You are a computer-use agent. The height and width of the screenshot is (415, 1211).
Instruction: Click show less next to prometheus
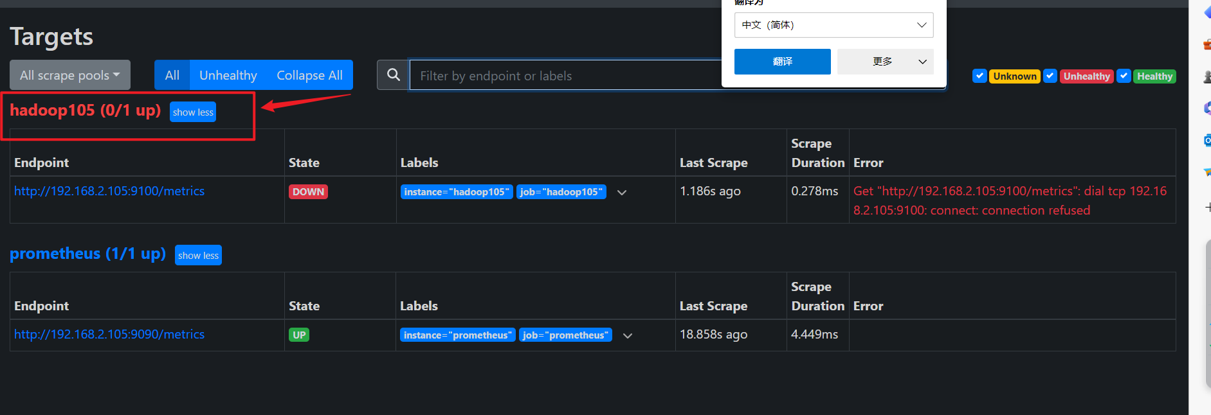[198, 255]
